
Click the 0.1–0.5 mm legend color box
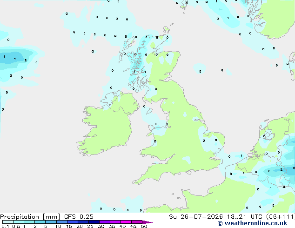click(x=8, y=222)
